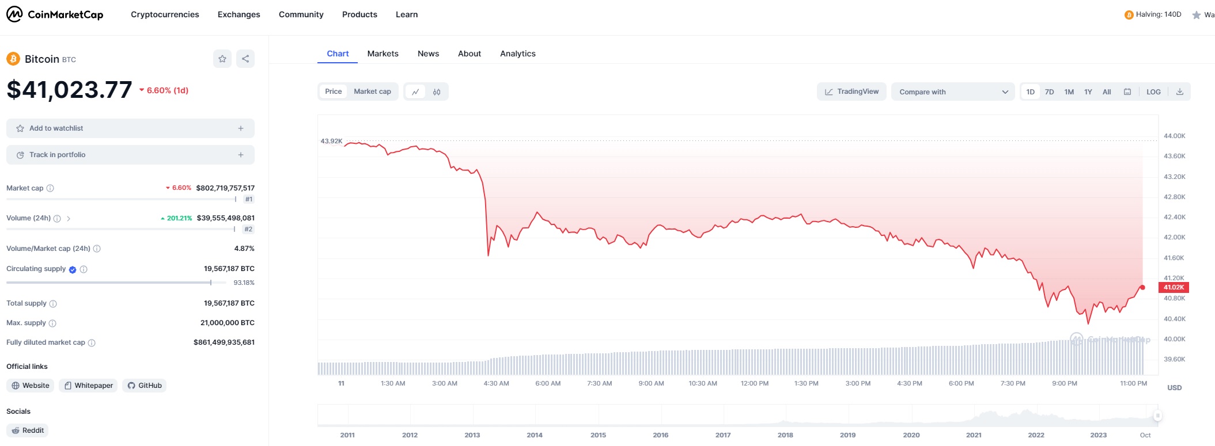This screenshot has width=1215, height=446.
Task: Click the watchlist star in header
Action: coord(1197,15)
